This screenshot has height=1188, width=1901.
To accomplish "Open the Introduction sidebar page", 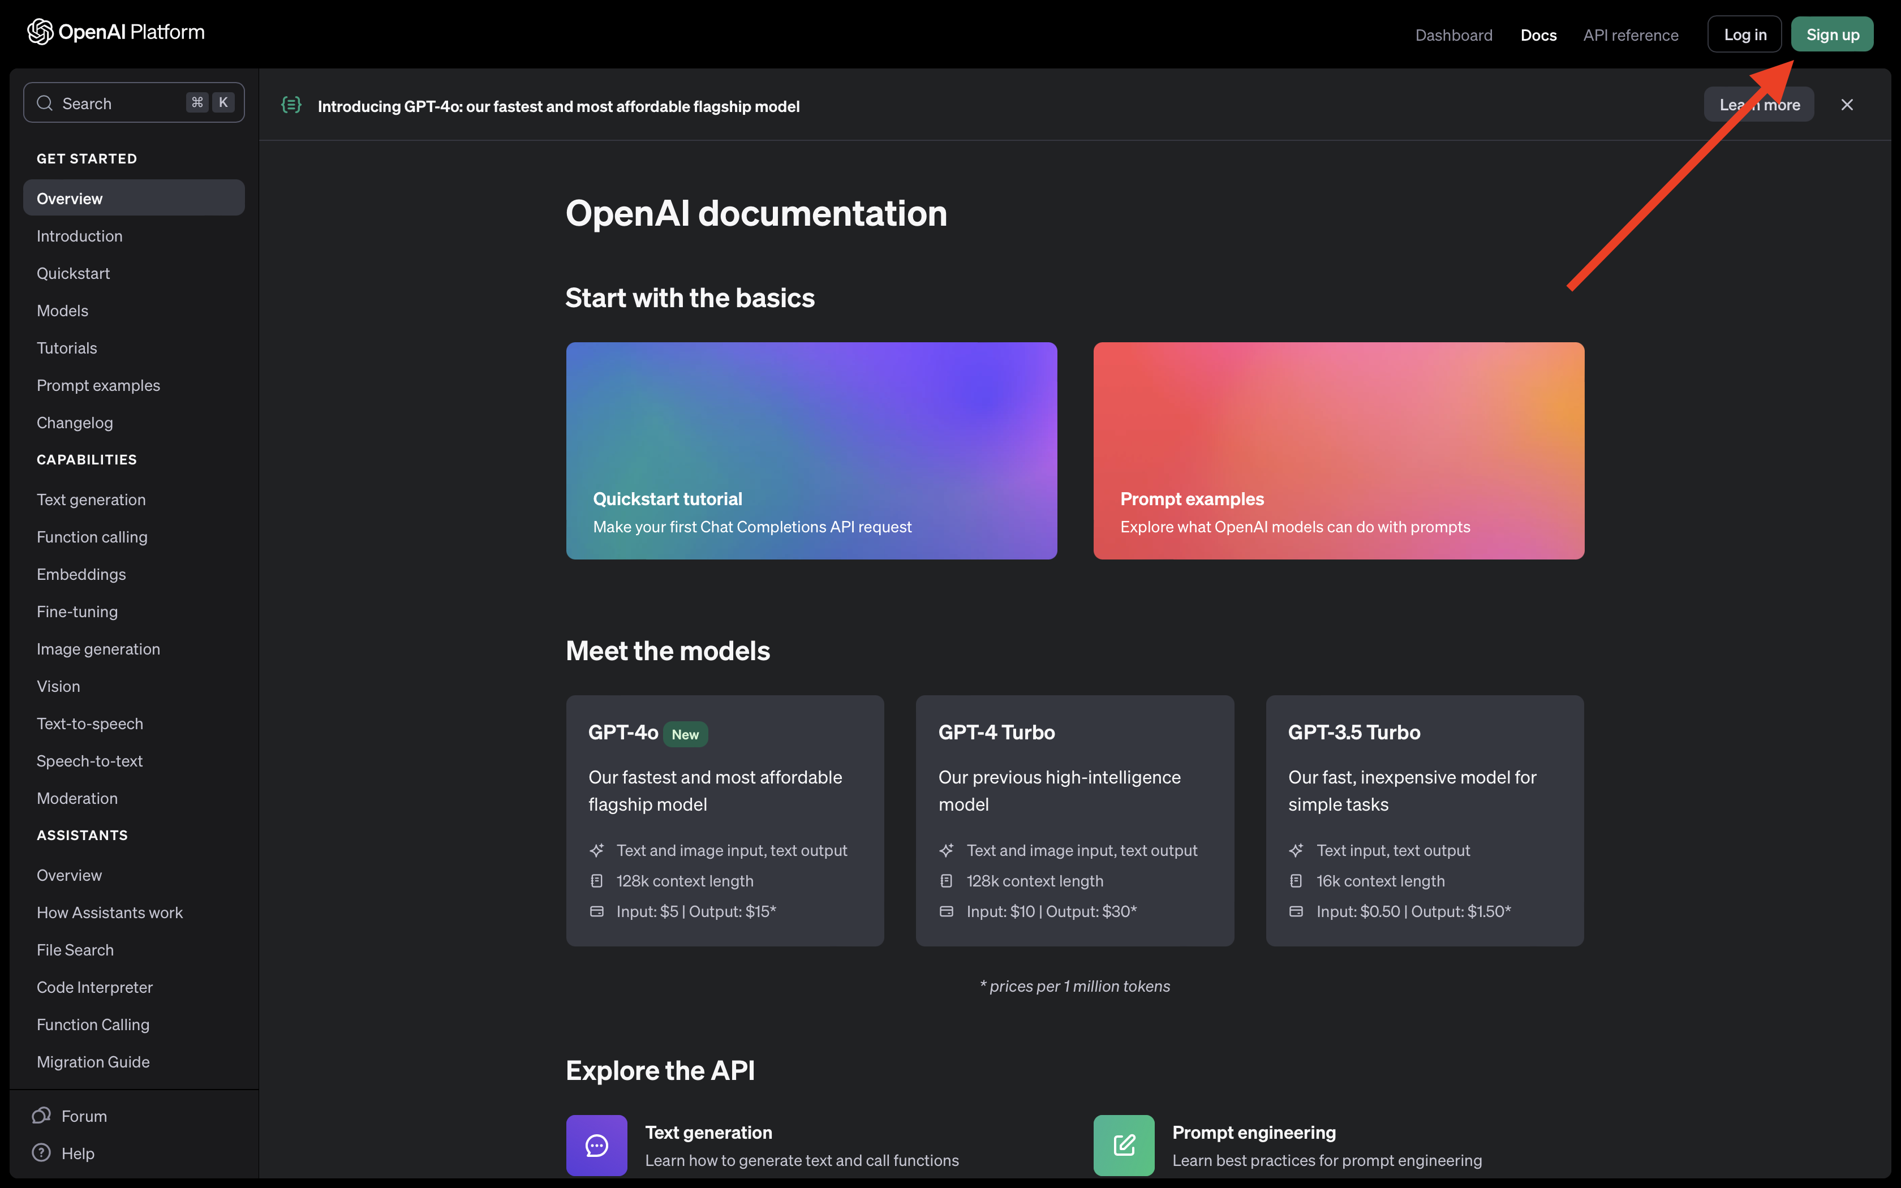I will coord(134,236).
